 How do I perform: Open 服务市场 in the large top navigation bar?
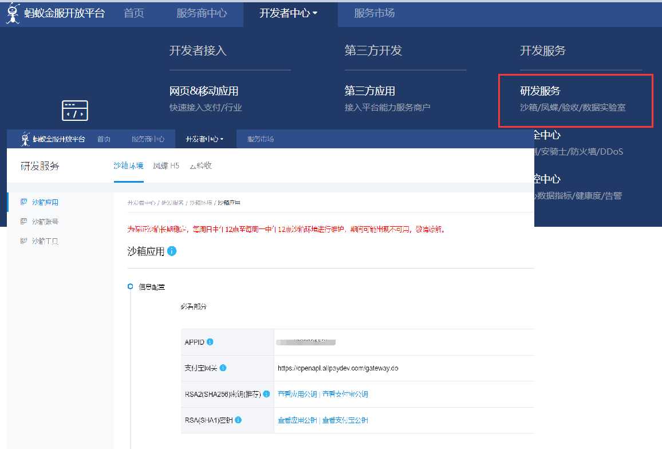pos(375,14)
